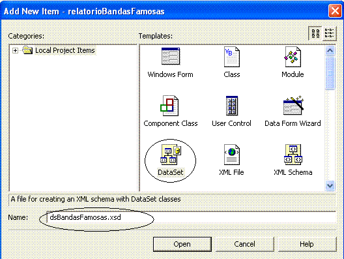Viewport: 344px width, 259px height.
Task: Select the Data Form Wizard template icon
Action: click(x=293, y=106)
